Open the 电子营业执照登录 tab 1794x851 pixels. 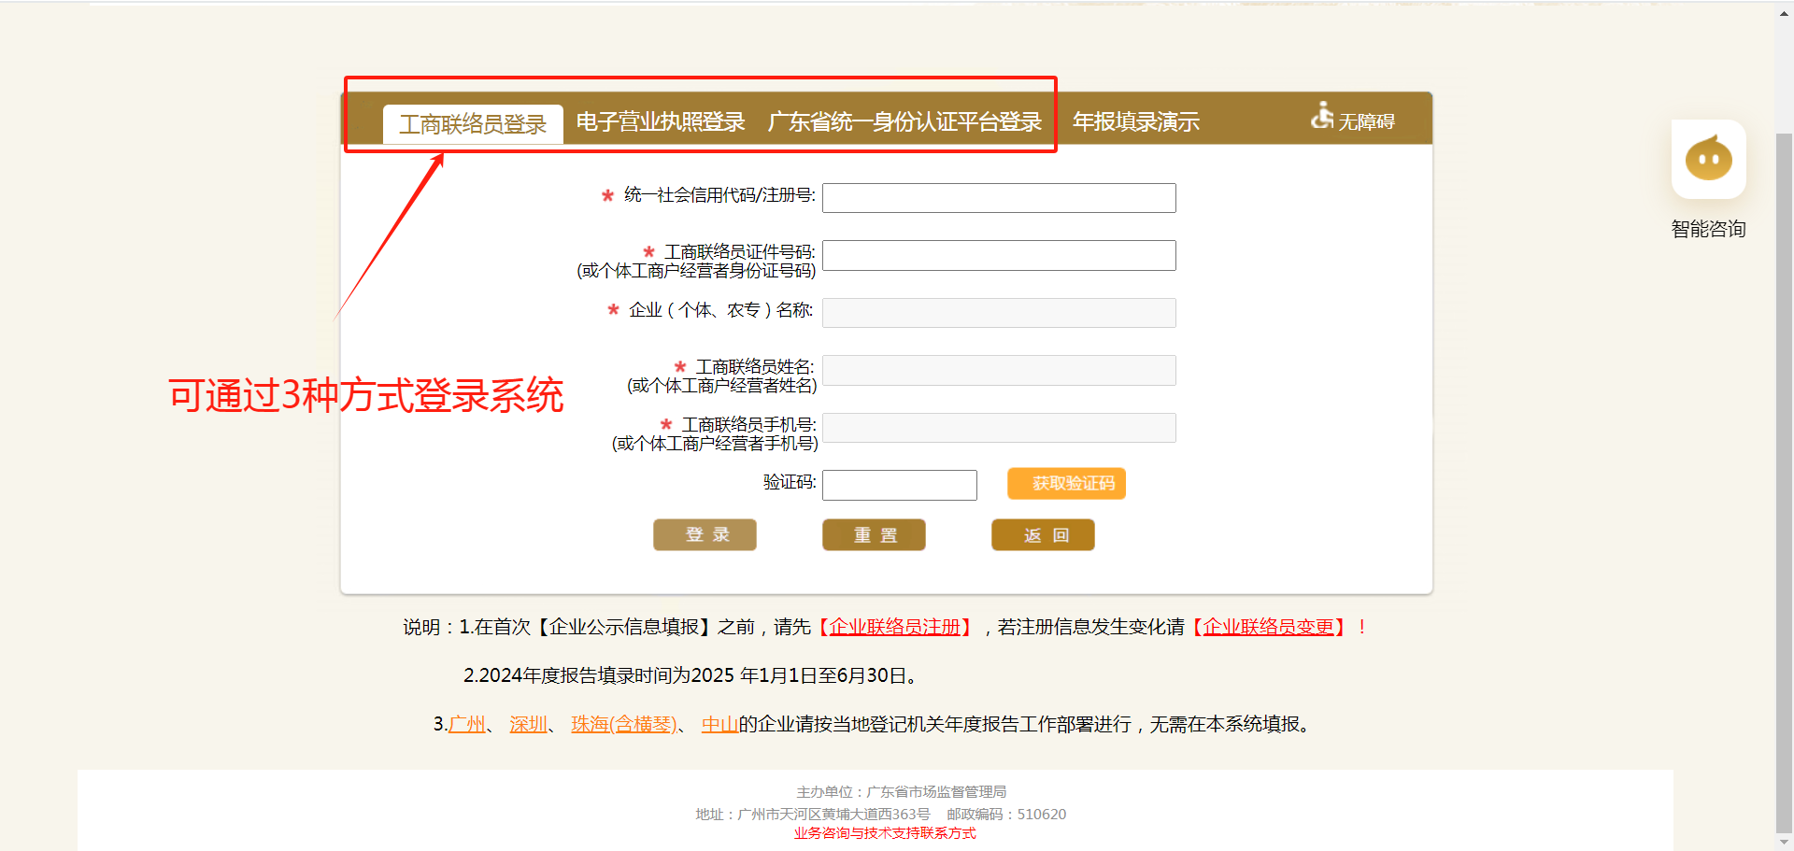660,122
